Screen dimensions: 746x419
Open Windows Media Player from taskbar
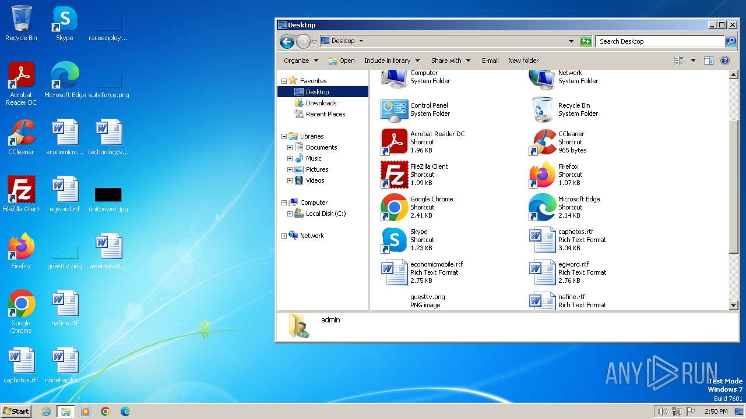tap(86, 411)
